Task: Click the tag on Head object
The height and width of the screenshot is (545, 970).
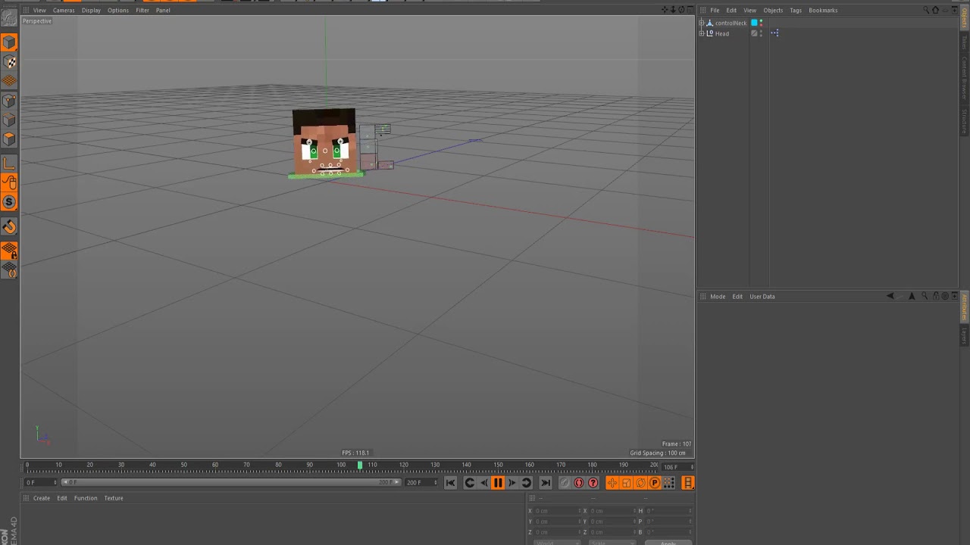Action: click(x=774, y=33)
